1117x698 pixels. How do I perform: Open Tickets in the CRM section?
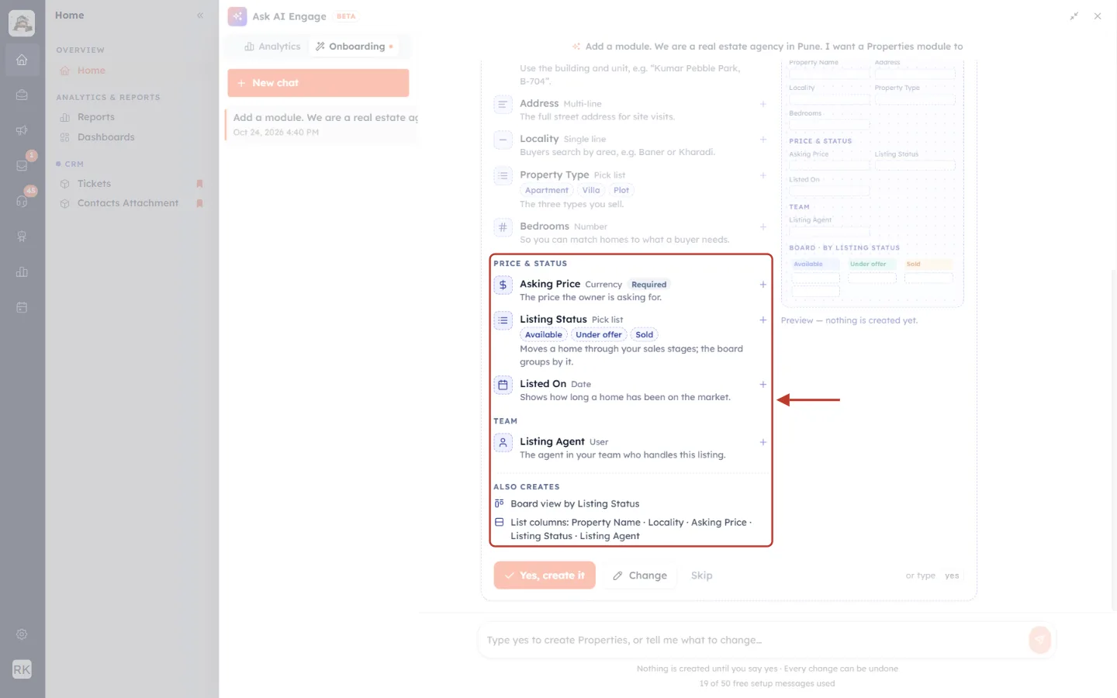click(94, 184)
